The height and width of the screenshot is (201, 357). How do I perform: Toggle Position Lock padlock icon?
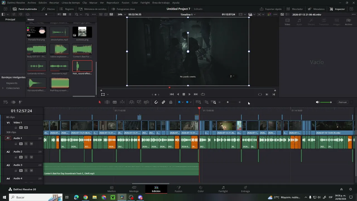(x=171, y=102)
